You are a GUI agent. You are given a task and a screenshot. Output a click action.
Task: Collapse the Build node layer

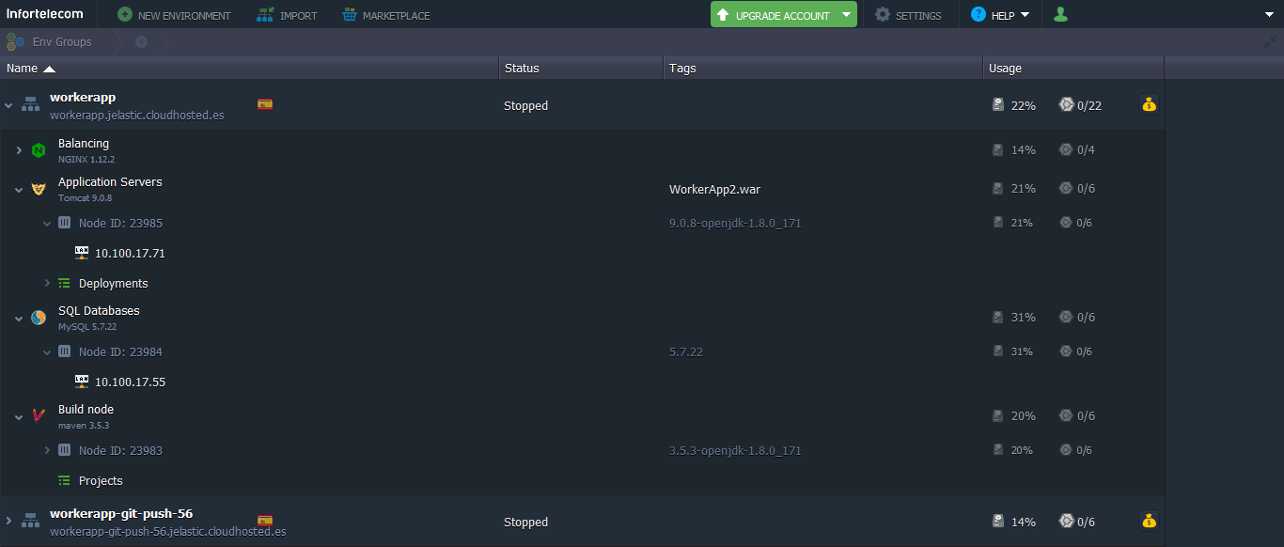point(19,417)
